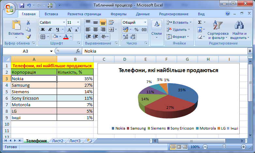Click the zoom slider handle

(224, 147)
